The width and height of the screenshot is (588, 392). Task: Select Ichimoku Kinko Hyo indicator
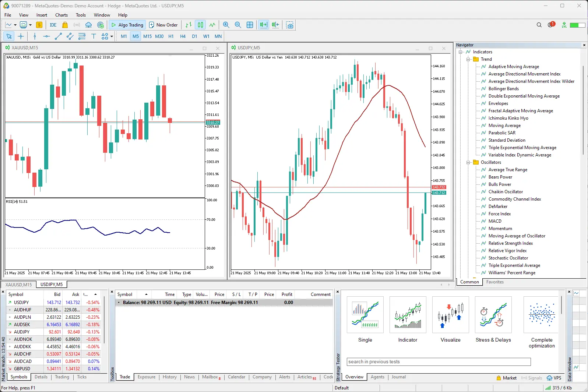coord(508,118)
